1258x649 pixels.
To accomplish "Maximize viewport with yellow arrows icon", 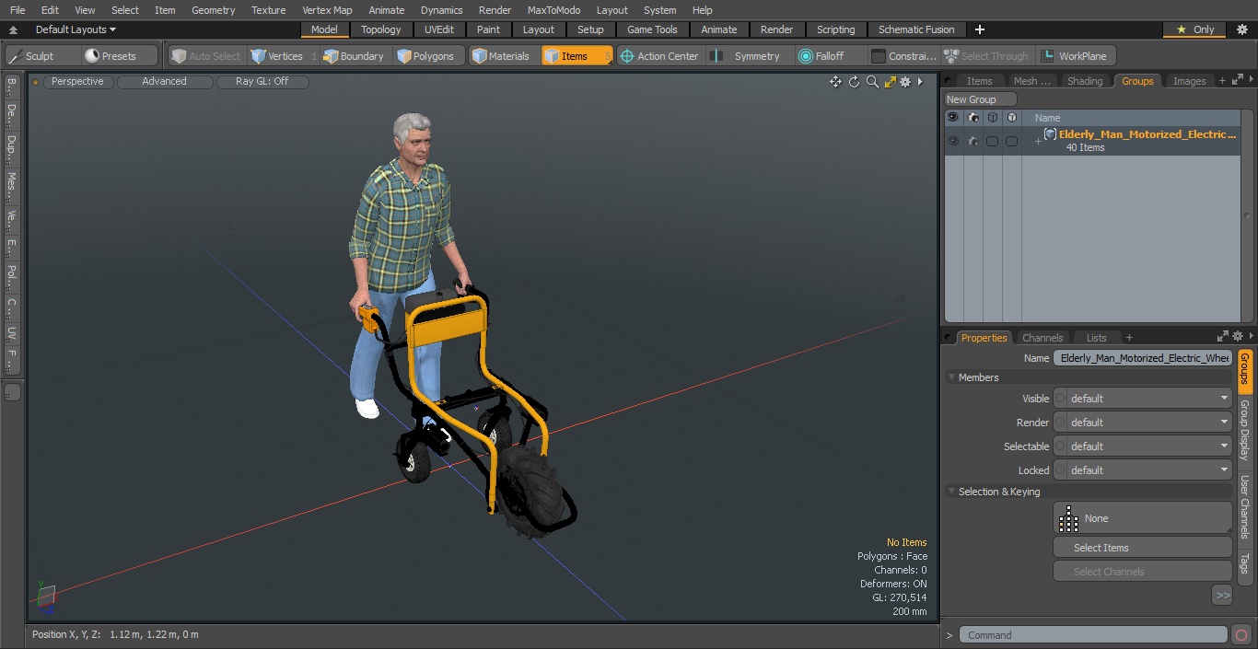I will 890,82.
